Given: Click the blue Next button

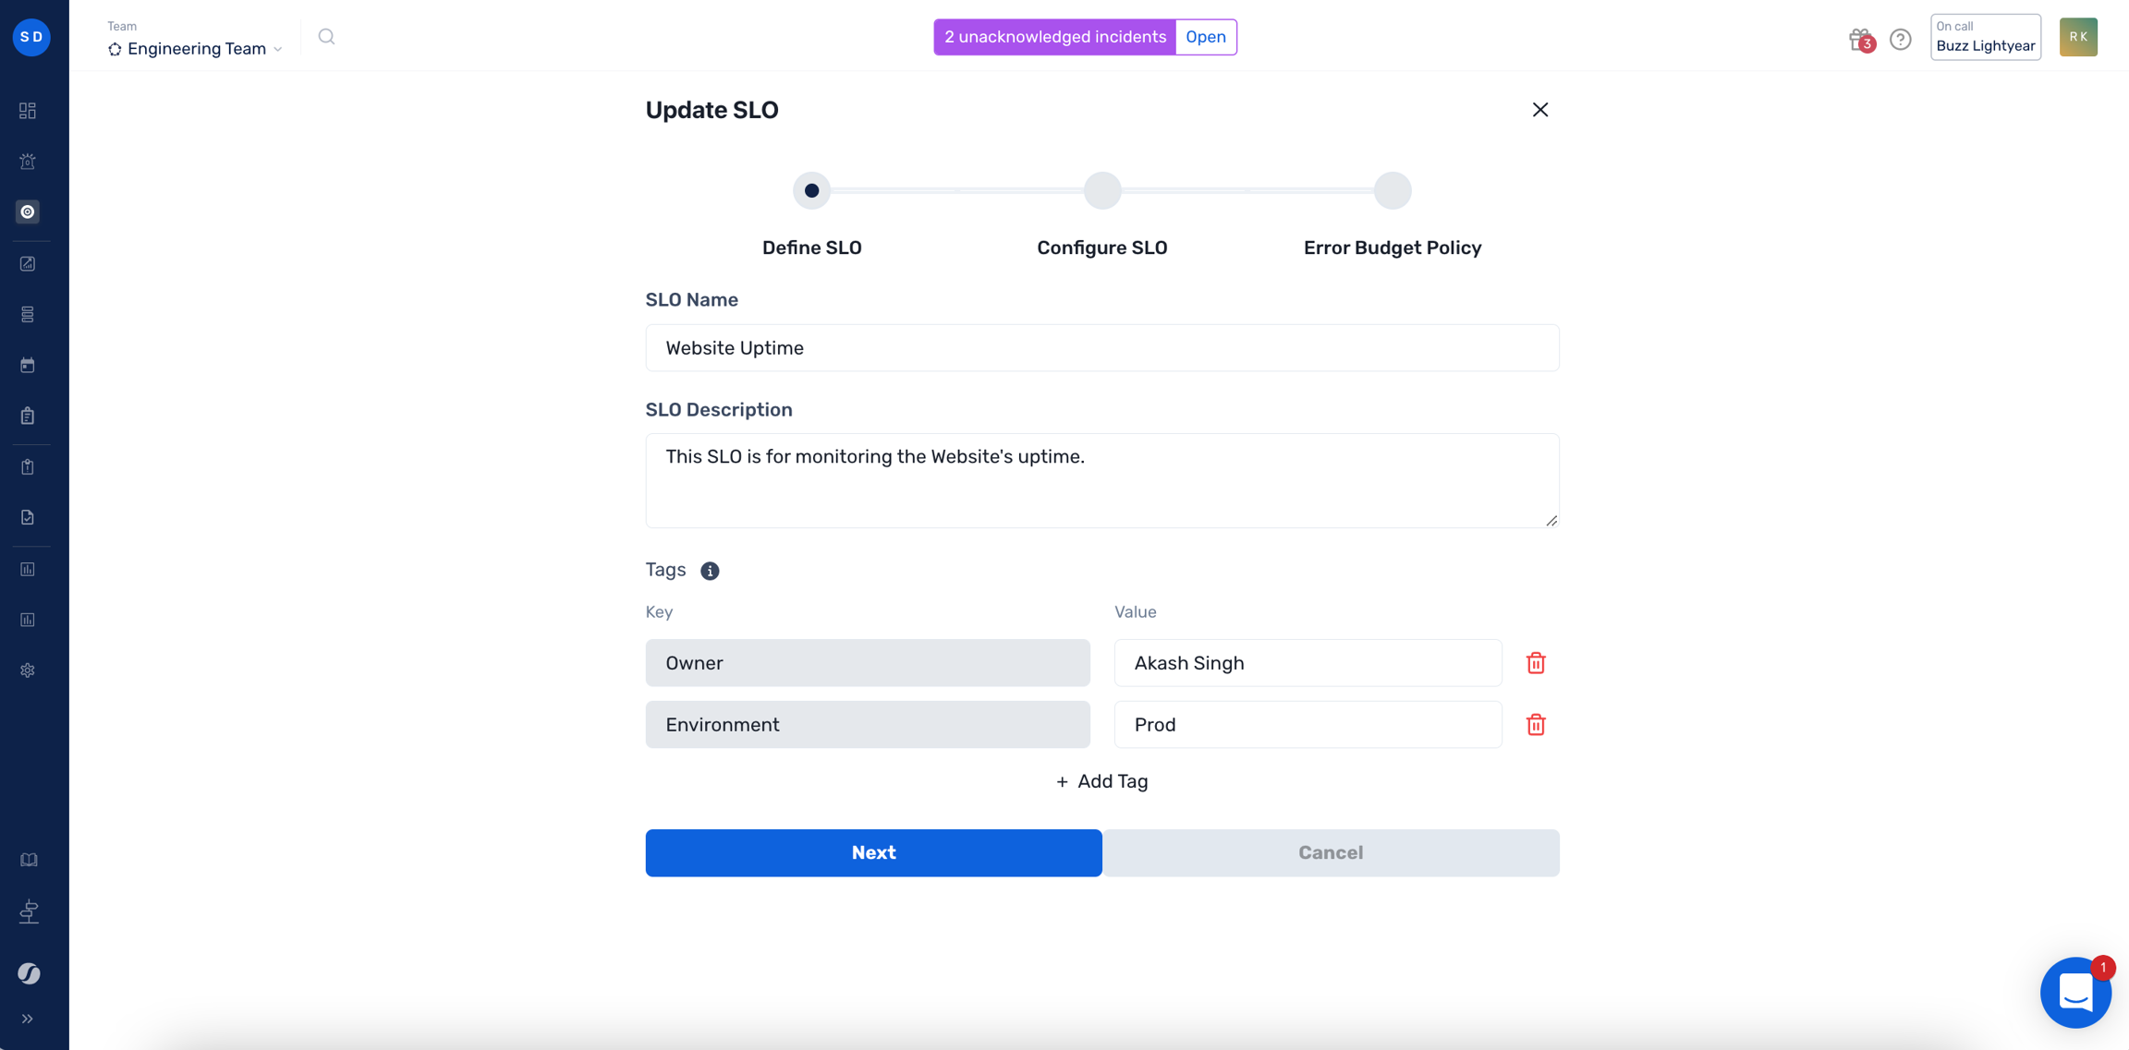Looking at the screenshot, I should click(x=873, y=853).
